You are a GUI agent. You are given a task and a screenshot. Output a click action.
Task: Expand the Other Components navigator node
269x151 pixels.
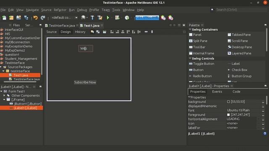pyautogui.click(x=4, y=95)
